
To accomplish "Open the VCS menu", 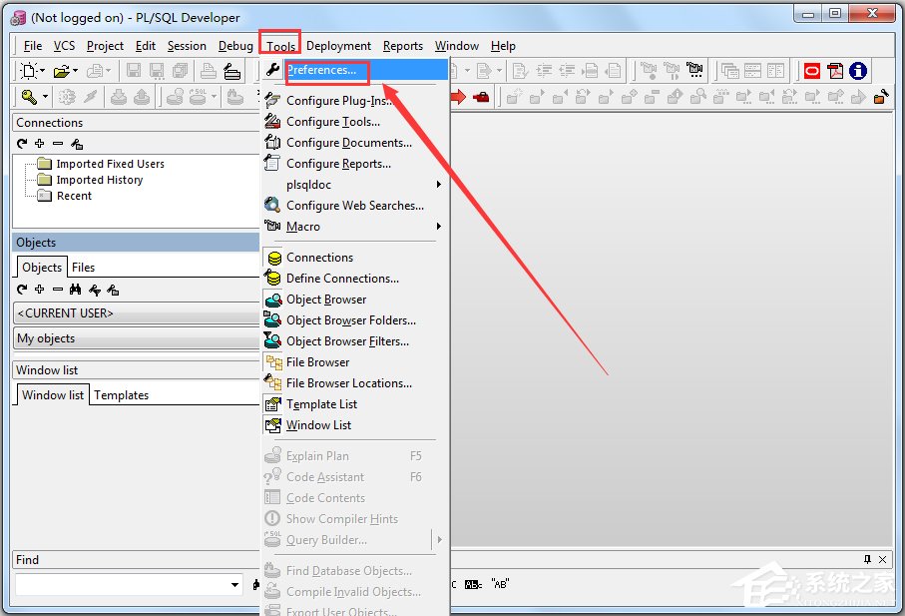I will point(64,46).
